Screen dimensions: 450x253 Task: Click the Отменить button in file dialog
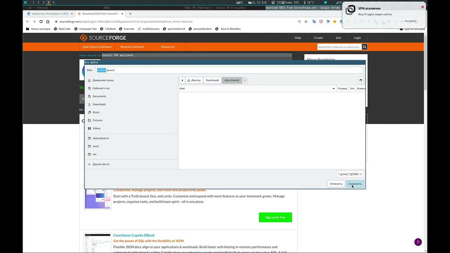(x=336, y=184)
